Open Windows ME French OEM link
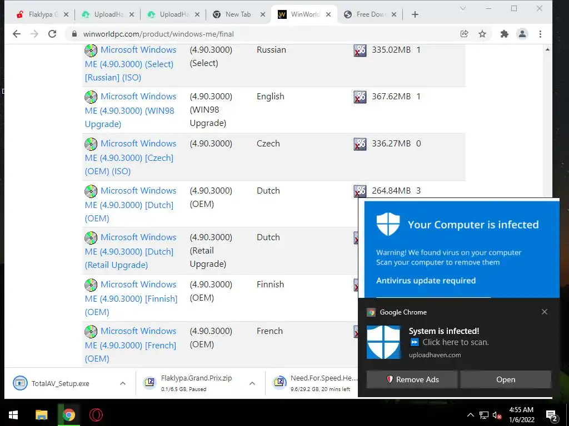 131,345
